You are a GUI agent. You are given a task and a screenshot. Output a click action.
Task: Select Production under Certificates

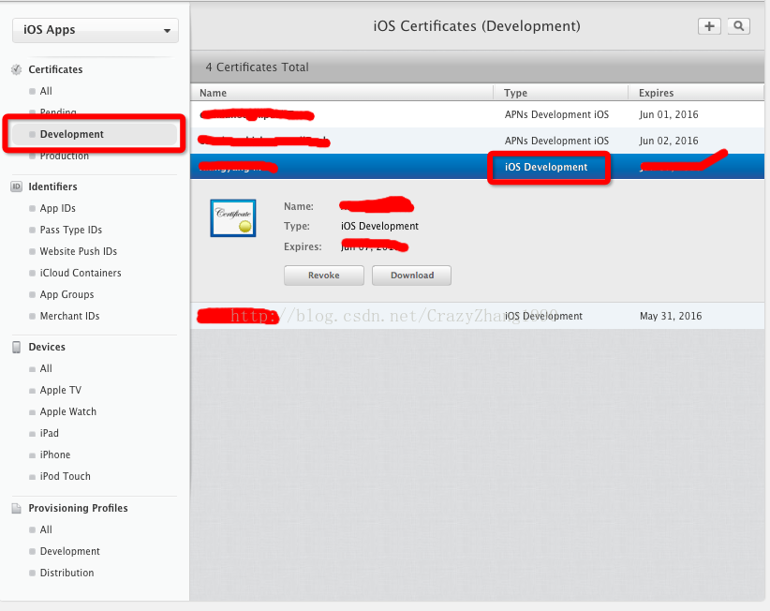[64, 156]
